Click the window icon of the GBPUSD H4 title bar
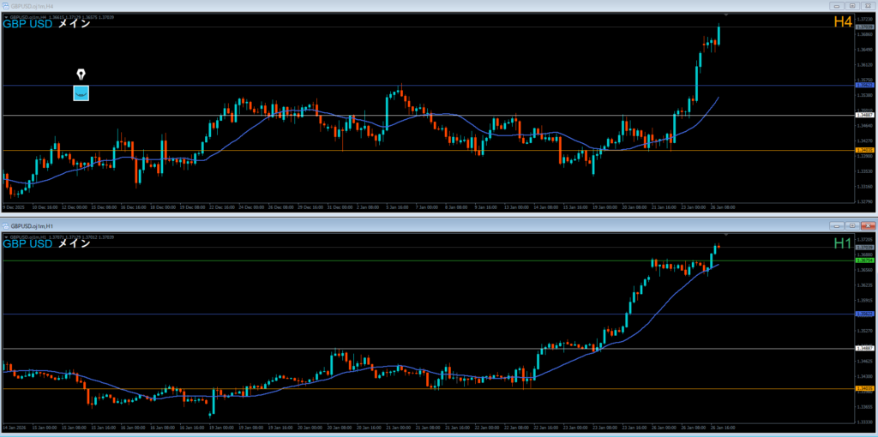 pos(6,6)
